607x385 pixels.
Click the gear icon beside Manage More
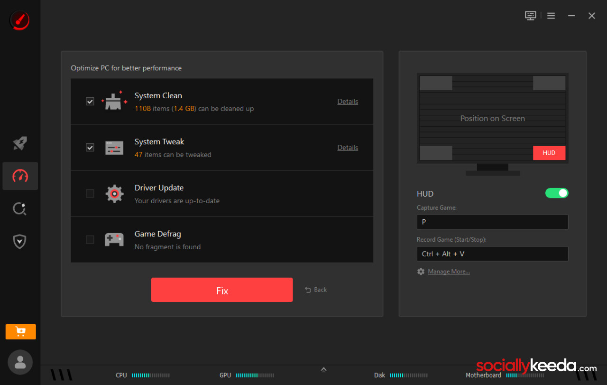click(421, 272)
